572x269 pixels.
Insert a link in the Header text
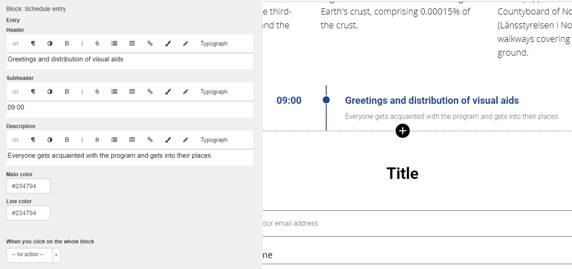tap(149, 43)
